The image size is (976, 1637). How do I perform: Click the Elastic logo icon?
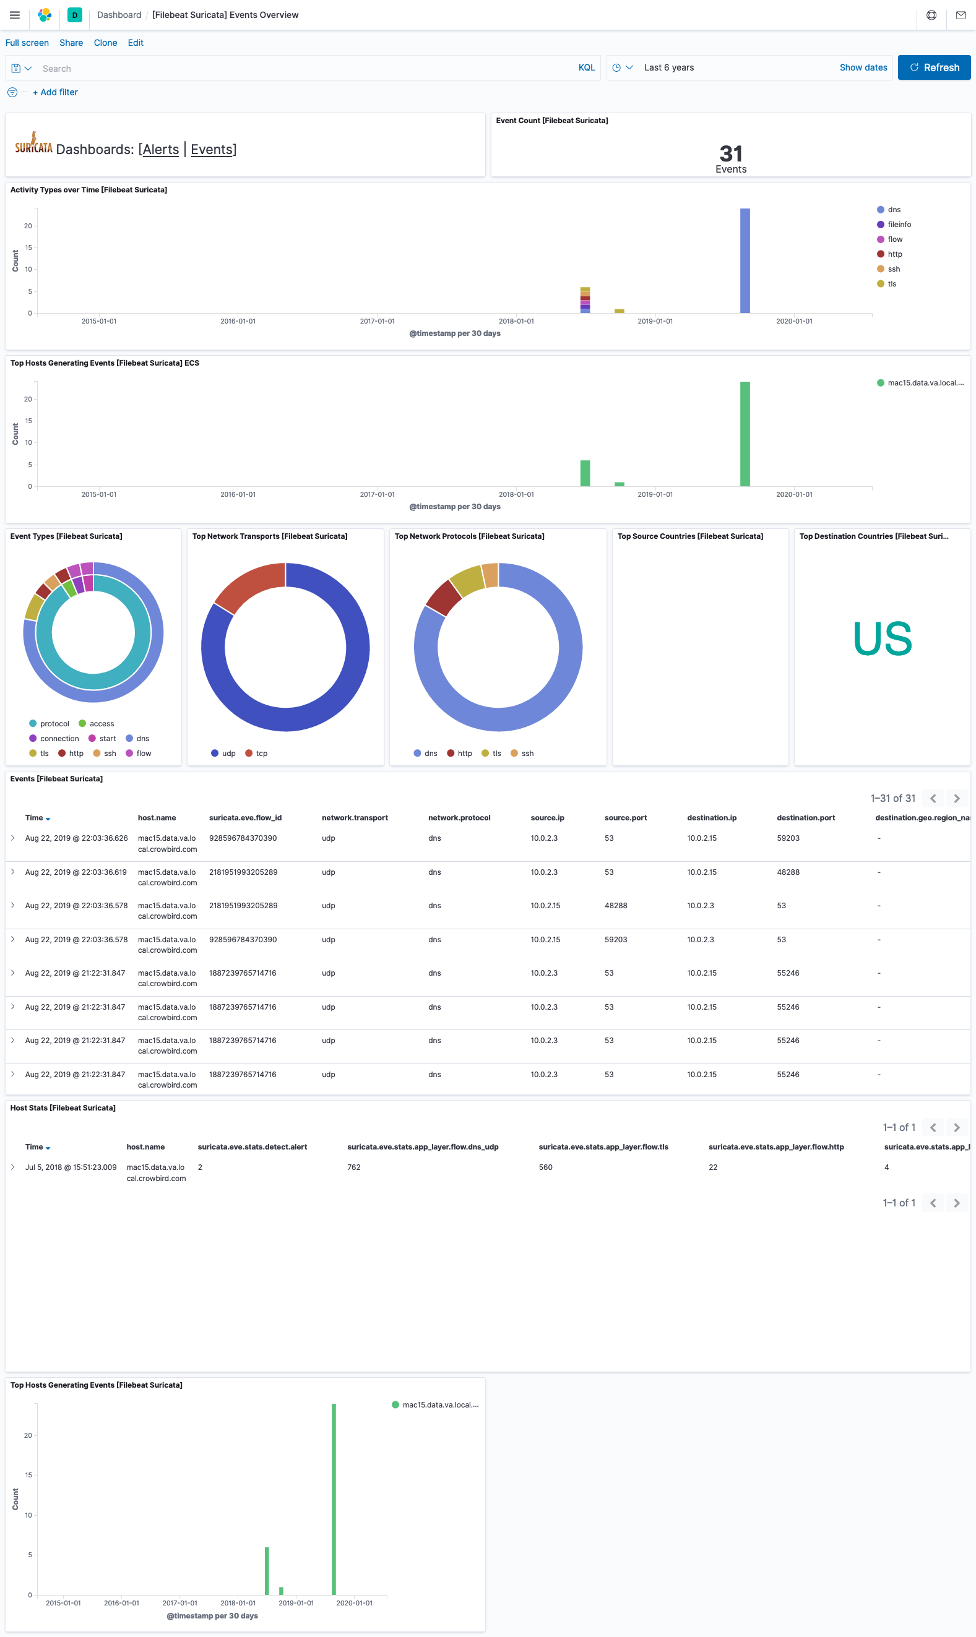pos(45,14)
